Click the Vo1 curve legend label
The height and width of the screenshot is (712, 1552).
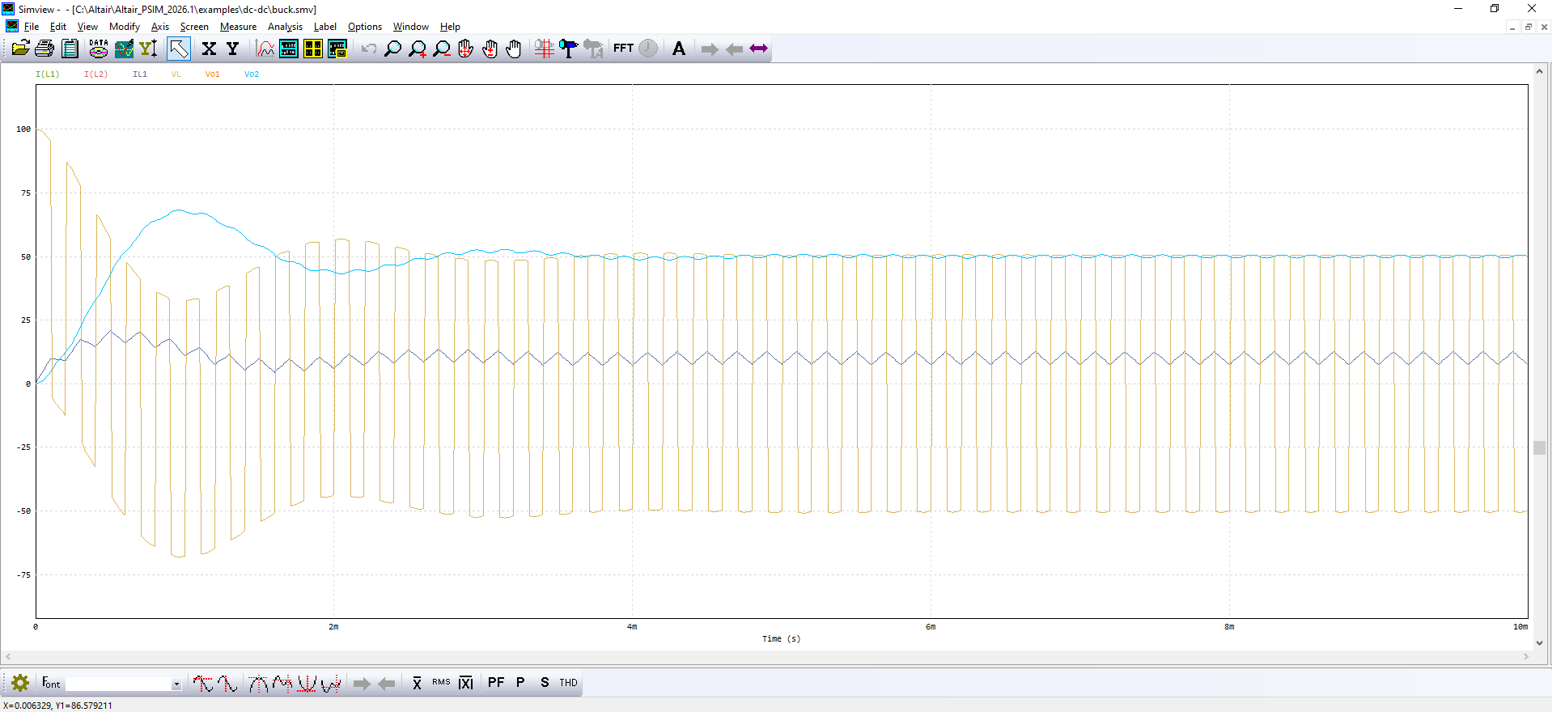[212, 74]
